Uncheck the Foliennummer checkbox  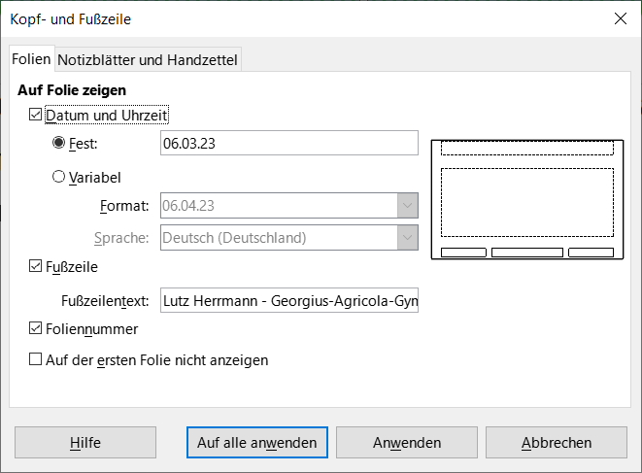point(37,329)
